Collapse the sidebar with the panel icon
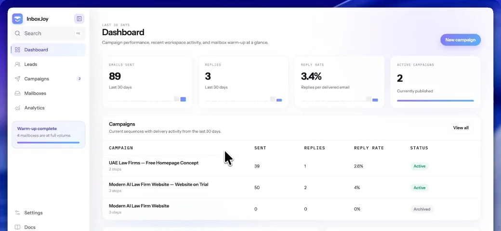The height and width of the screenshot is (231, 501). click(x=79, y=19)
